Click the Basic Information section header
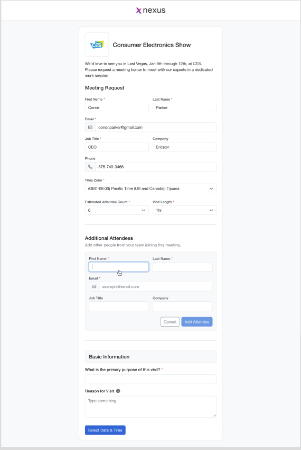Screen dimensions: 301x450 click(x=150, y=357)
